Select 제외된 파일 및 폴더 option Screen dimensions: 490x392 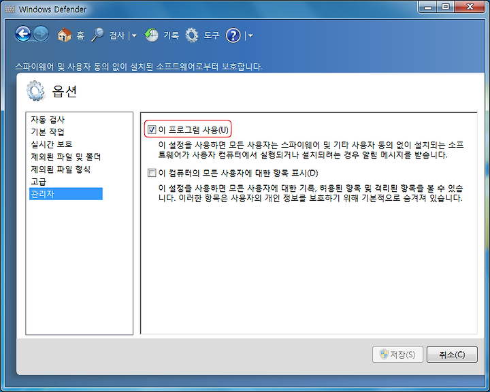[65, 157]
